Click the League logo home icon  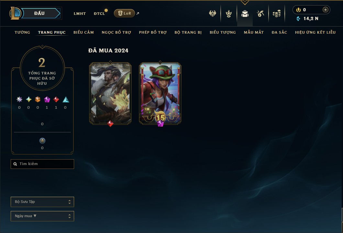15,13
